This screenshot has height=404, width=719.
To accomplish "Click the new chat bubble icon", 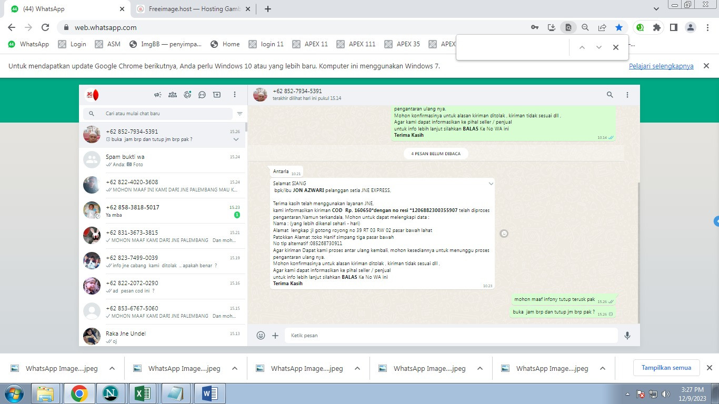I will tap(202, 95).
